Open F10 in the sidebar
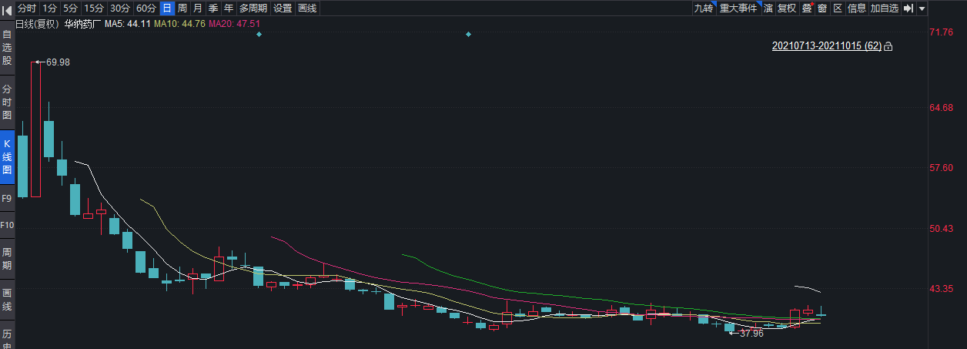The height and width of the screenshot is (349, 967). [x=7, y=225]
